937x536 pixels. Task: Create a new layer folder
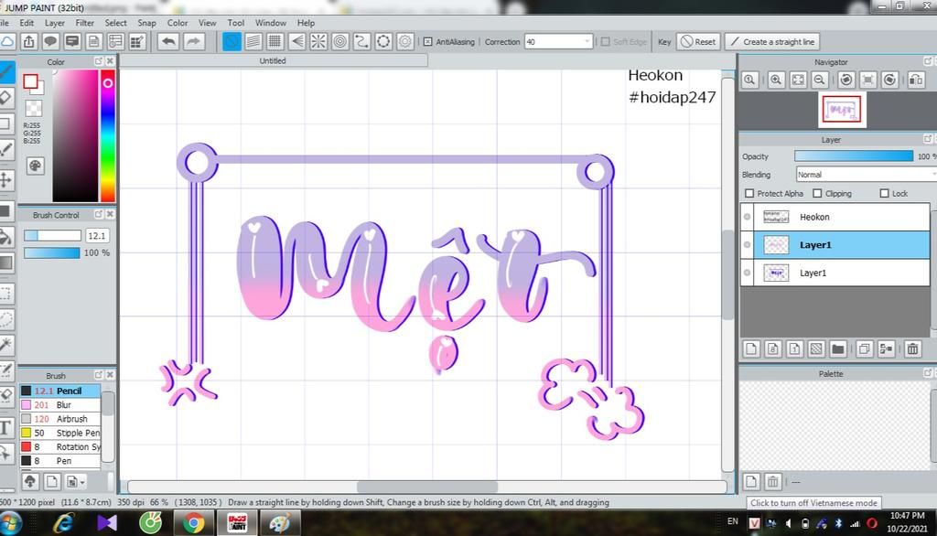click(x=838, y=348)
